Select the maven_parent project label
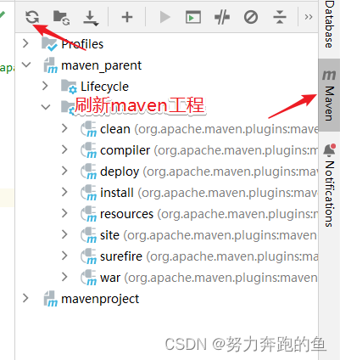The height and width of the screenshot is (360, 340). pyautogui.click(x=101, y=65)
